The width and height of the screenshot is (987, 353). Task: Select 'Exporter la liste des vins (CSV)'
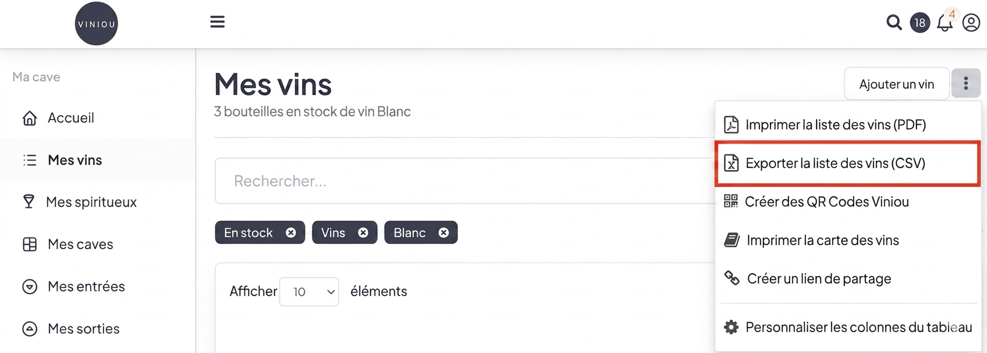tap(836, 163)
